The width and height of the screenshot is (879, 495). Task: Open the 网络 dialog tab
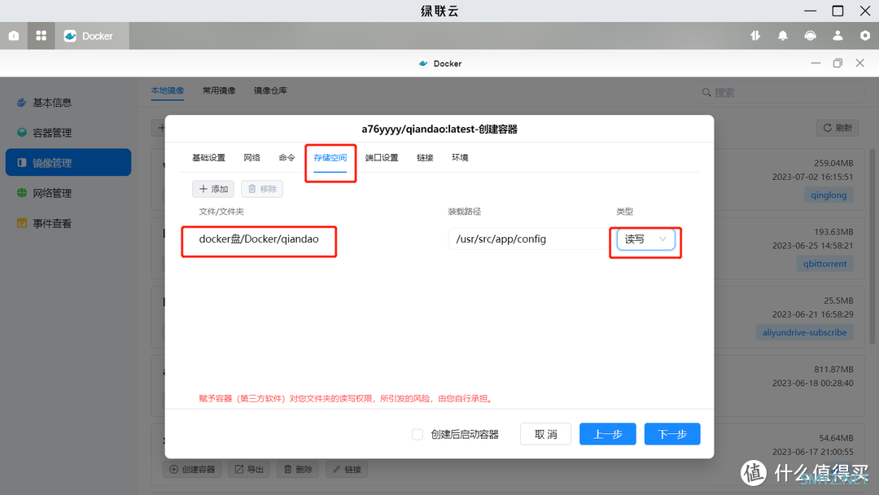[x=251, y=158]
